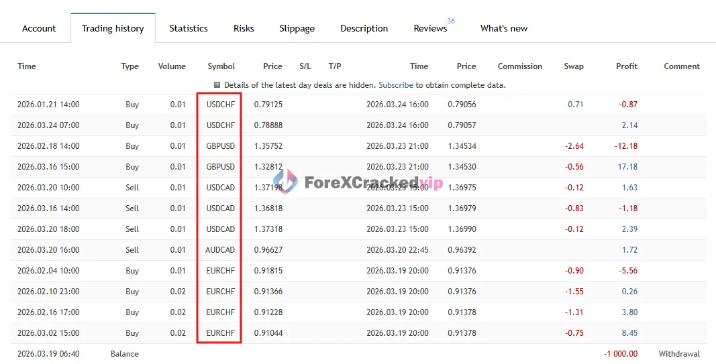Open the Account tab
This screenshot has height=364, width=716.
pyautogui.click(x=39, y=28)
